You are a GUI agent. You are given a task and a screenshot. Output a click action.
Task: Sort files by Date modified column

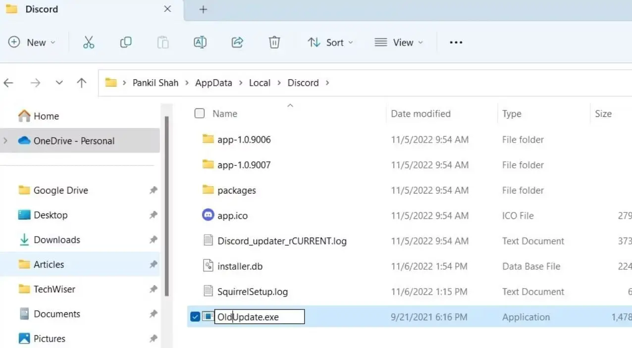pos(421,113)
